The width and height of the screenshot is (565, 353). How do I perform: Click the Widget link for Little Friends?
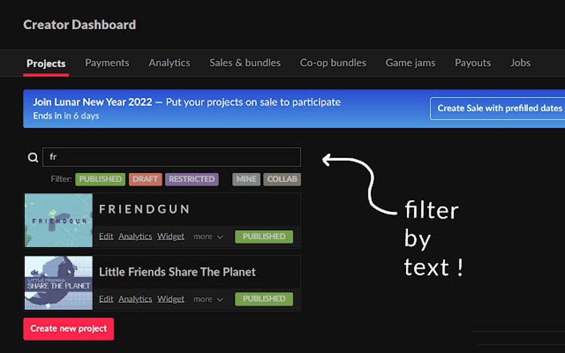(x=171, y=299)
